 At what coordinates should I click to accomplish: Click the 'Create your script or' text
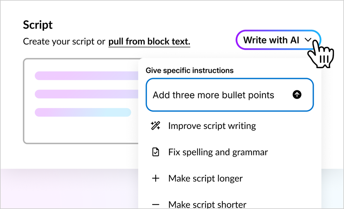[x=64, y=42]
